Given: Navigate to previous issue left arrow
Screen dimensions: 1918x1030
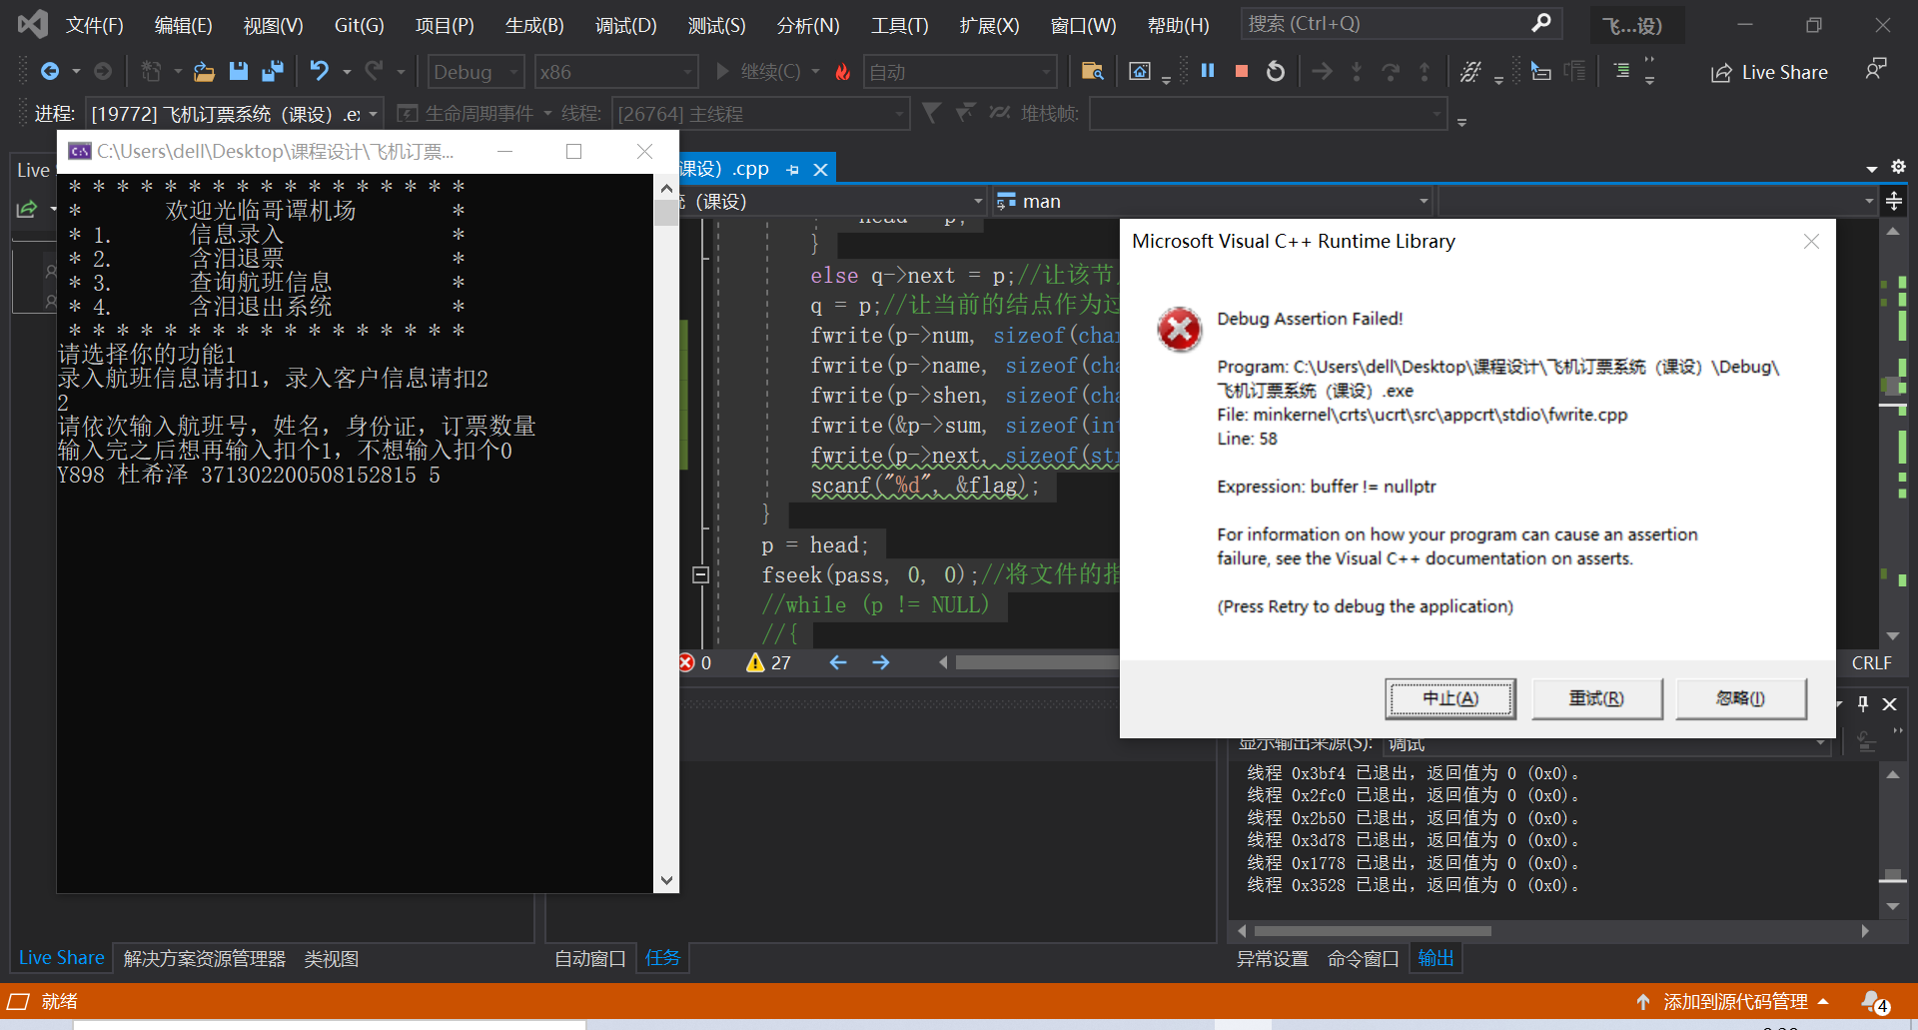Looking at the screenshot, I should [838, 662].
